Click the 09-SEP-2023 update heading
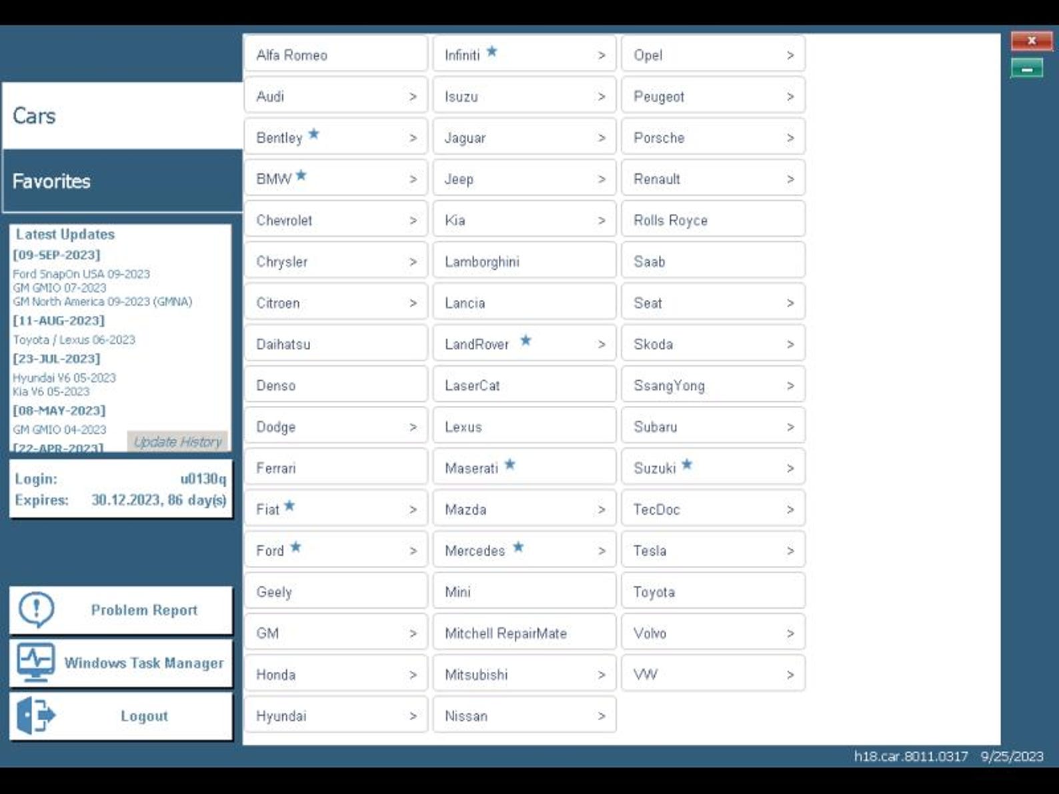This screenshot has width=1059, height=794. pyautogui.click(x=57, y=255)
